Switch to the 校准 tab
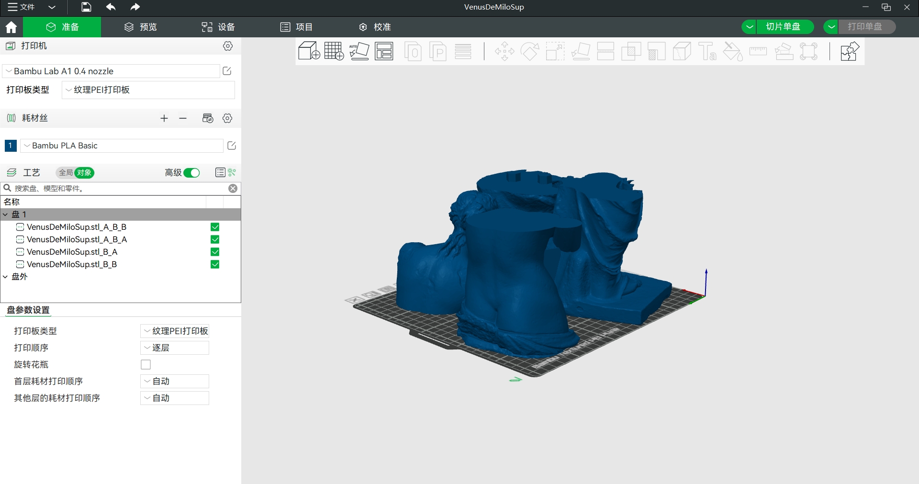Image resolution: width=919 pixels, height=484 pixels. point(375,27)
